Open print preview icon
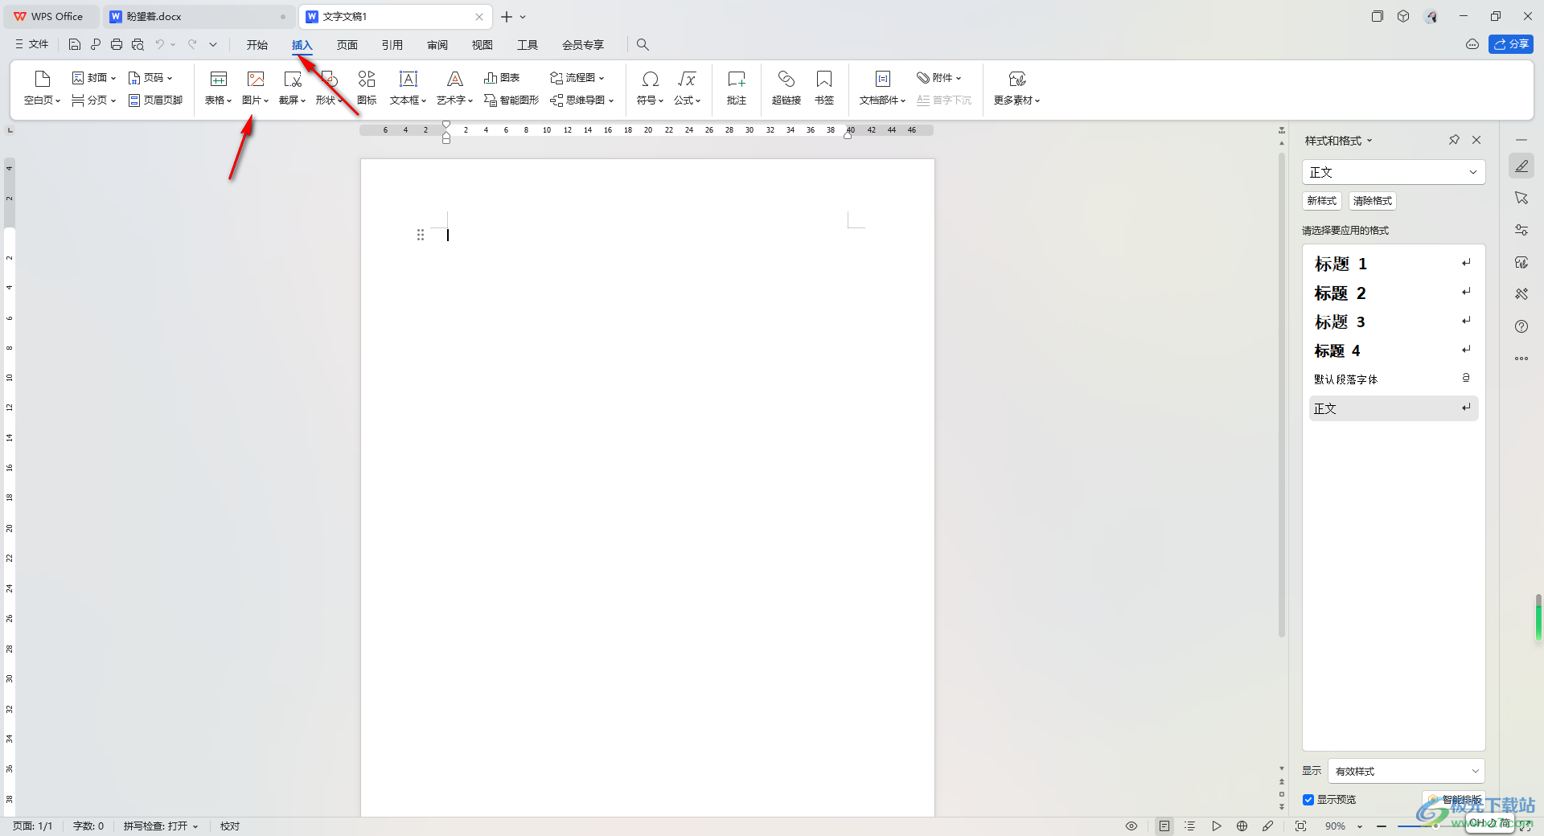This screenshot has height=836, width=1544. pos(138,44)
